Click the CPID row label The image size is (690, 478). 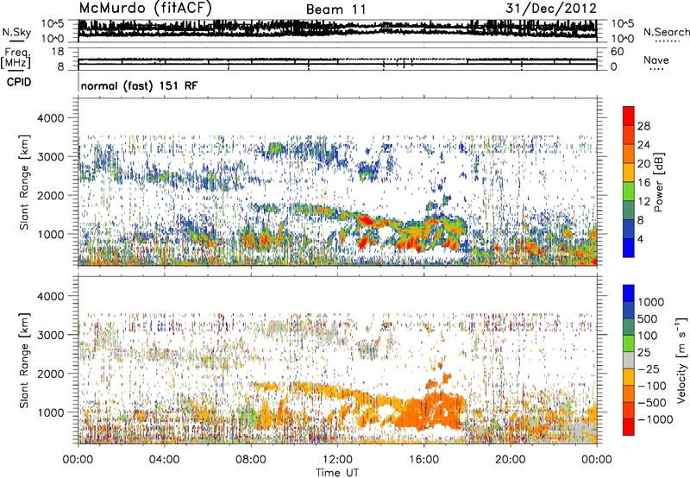(x=19, y=82)
